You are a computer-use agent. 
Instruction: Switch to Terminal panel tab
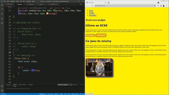[31, 85]
